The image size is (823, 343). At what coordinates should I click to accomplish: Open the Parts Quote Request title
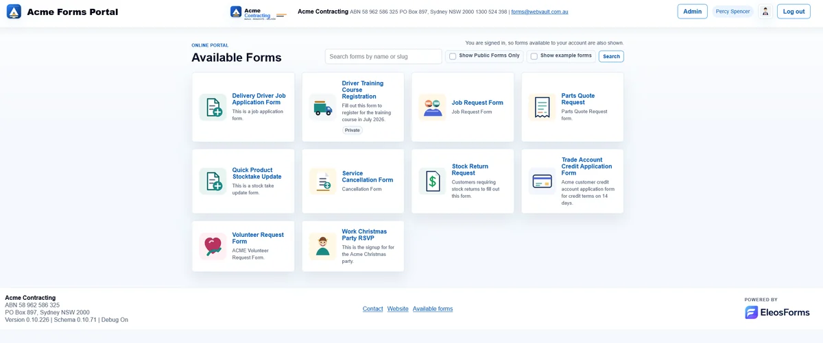click(x=578, y=99)
